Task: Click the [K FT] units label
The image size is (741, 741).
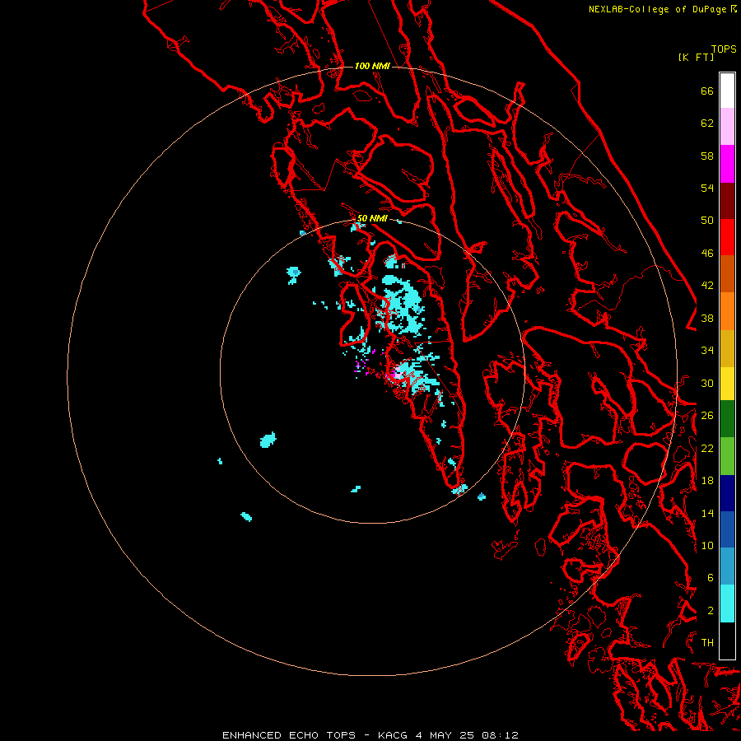Action: 696,57
